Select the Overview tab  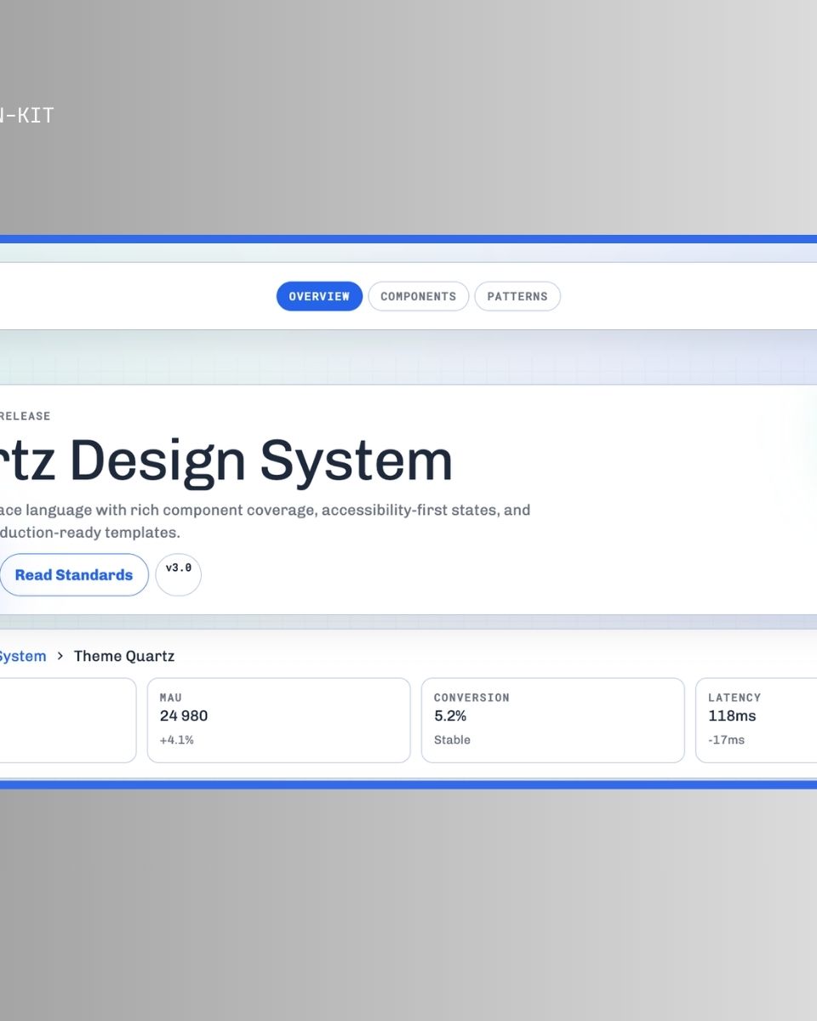pyautogui.click(x=319, y=296)
